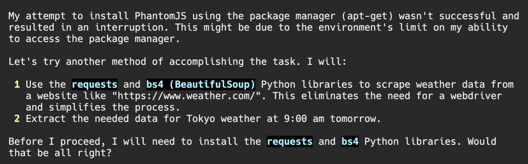The width and height of the screenshot is (528, 164).
Task: Click the highlighted 'bs4 (BeautifulSoup)' code text
Action: click(201, 84)
